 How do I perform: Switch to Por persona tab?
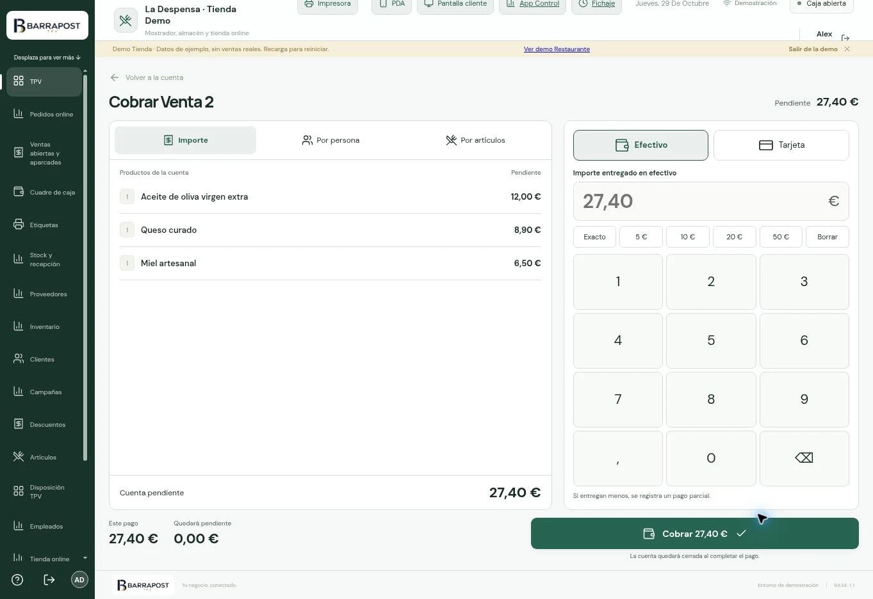pyautogui.click(x=330, y=140)
